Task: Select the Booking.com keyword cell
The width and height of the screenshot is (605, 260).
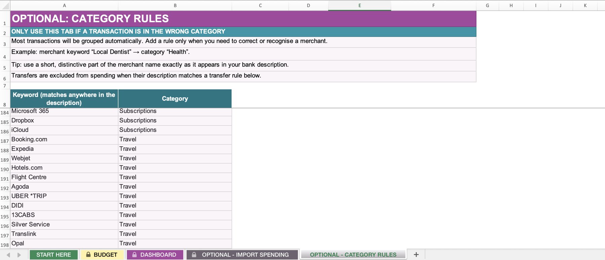Action: pyautogui.click(x=64, y=140)
